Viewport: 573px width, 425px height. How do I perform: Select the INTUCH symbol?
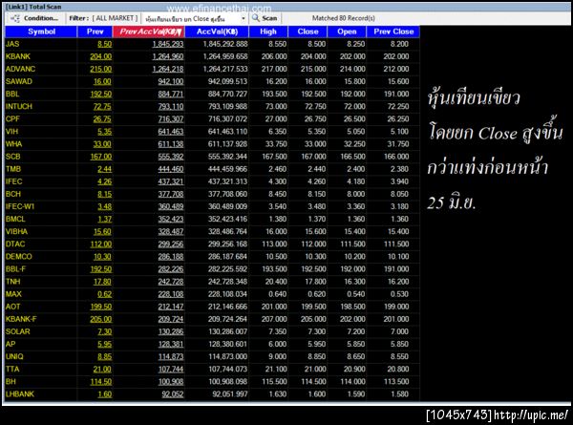[19, 106]
